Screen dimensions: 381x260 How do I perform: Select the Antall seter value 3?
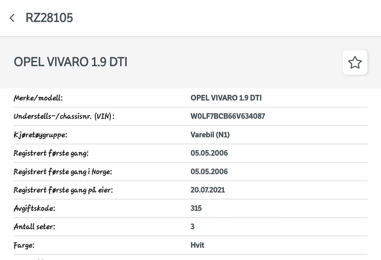point(192,227)
